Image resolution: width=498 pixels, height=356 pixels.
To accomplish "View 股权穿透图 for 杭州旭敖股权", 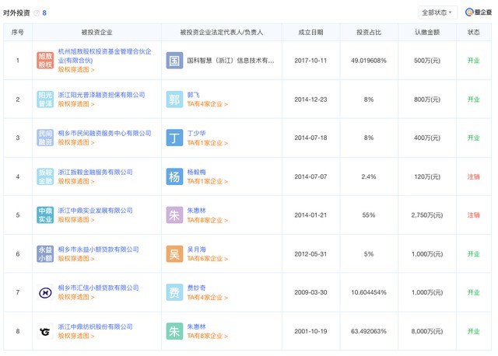I will 76,69.
